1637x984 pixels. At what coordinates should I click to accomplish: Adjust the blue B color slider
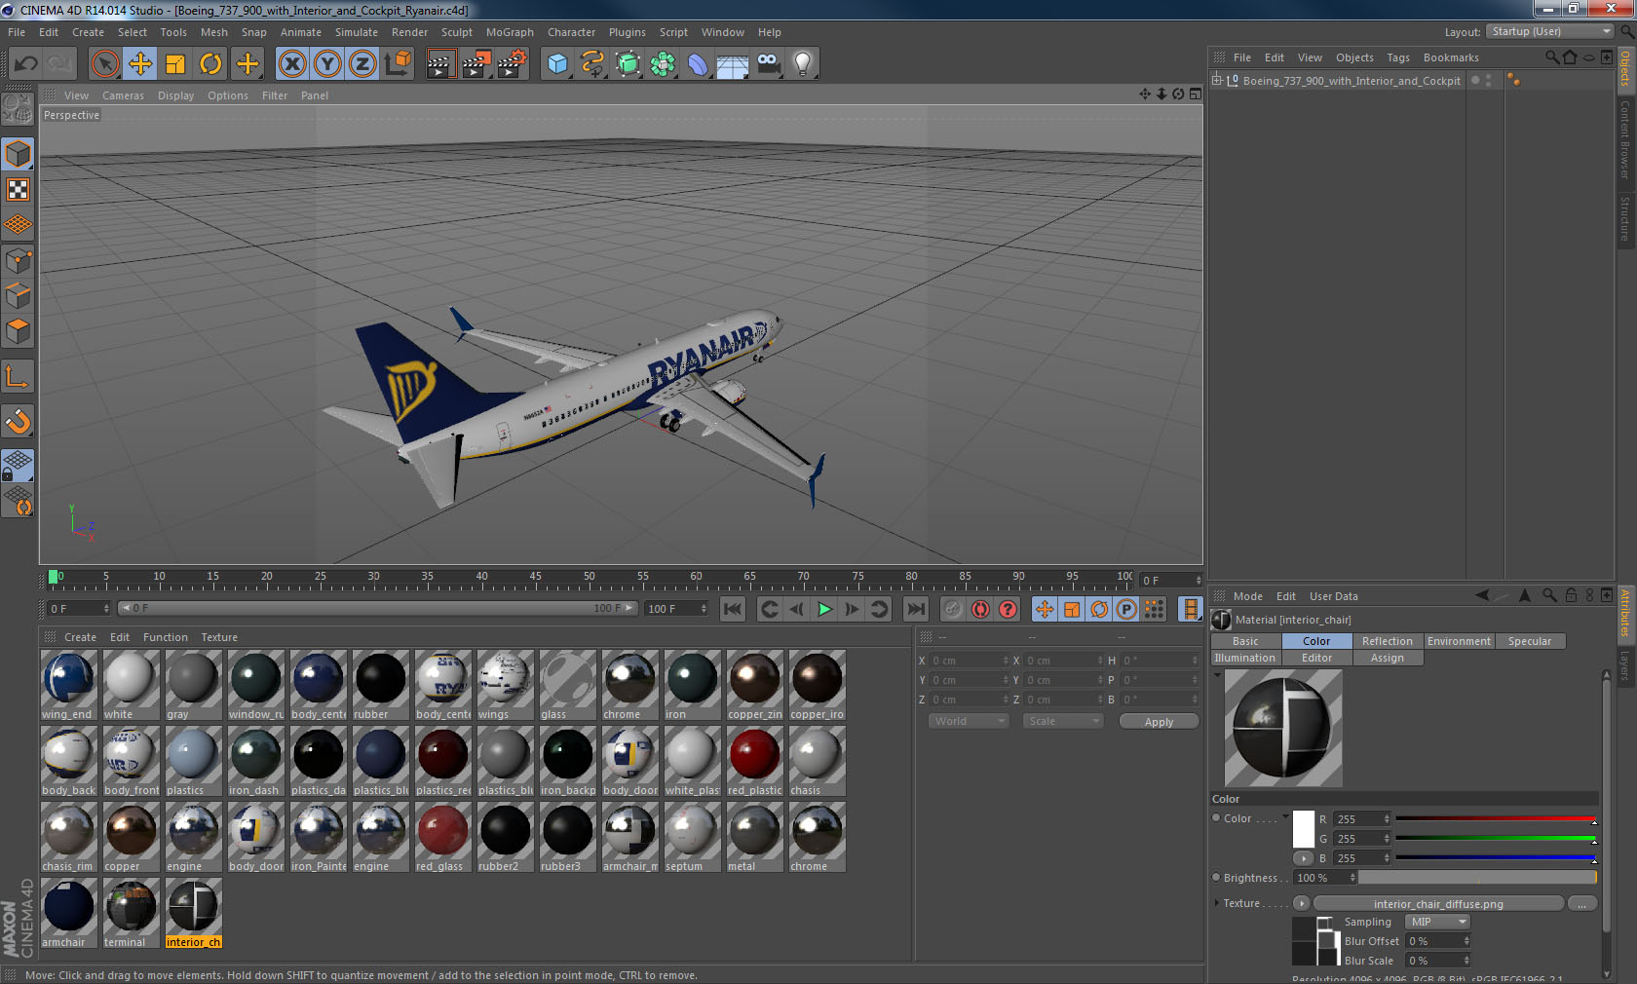click(x=1496, y=858)
